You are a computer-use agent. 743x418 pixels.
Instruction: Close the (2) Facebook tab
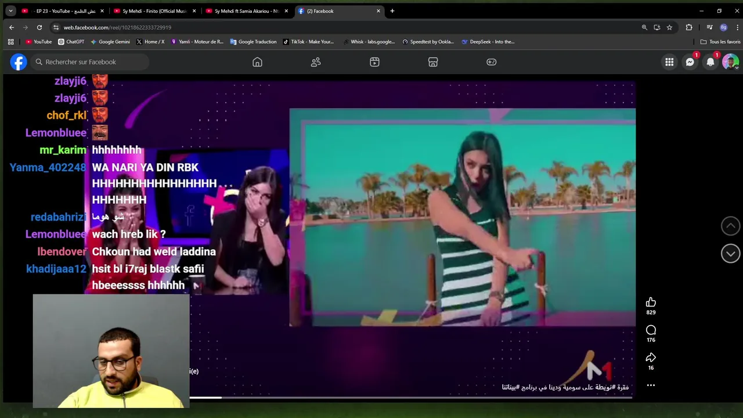pos(378,11)
